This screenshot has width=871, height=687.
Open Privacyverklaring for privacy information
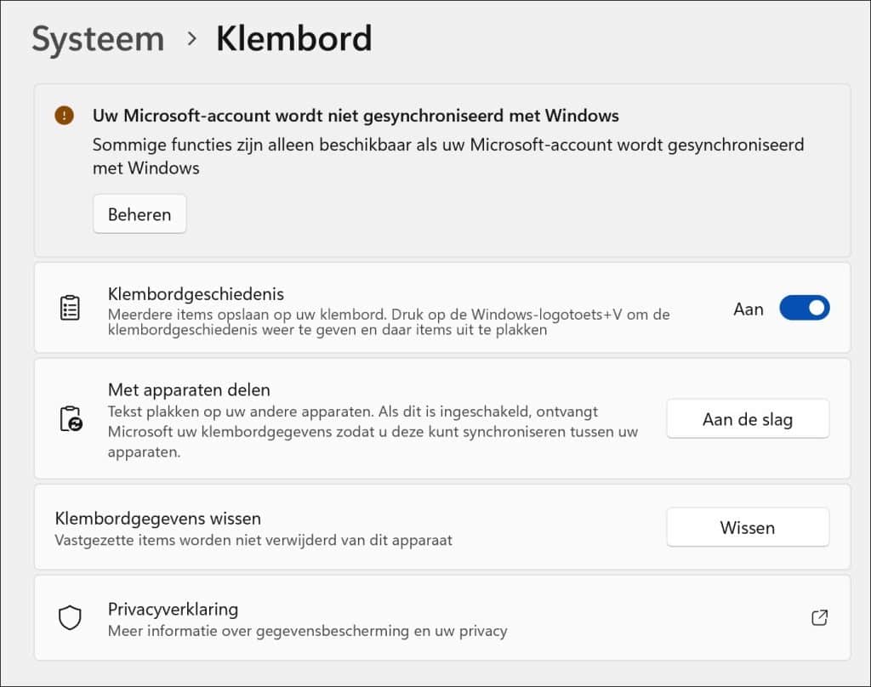(x=172, y=609)
